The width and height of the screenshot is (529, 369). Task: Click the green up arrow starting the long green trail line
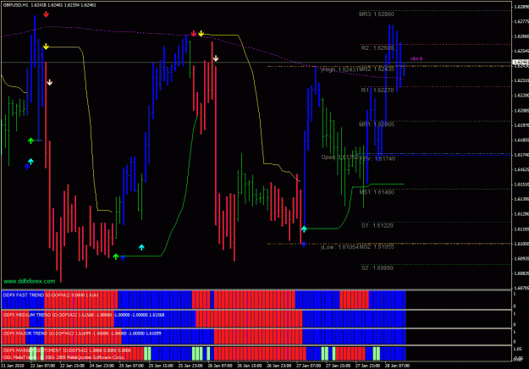(x=116, y=256)
